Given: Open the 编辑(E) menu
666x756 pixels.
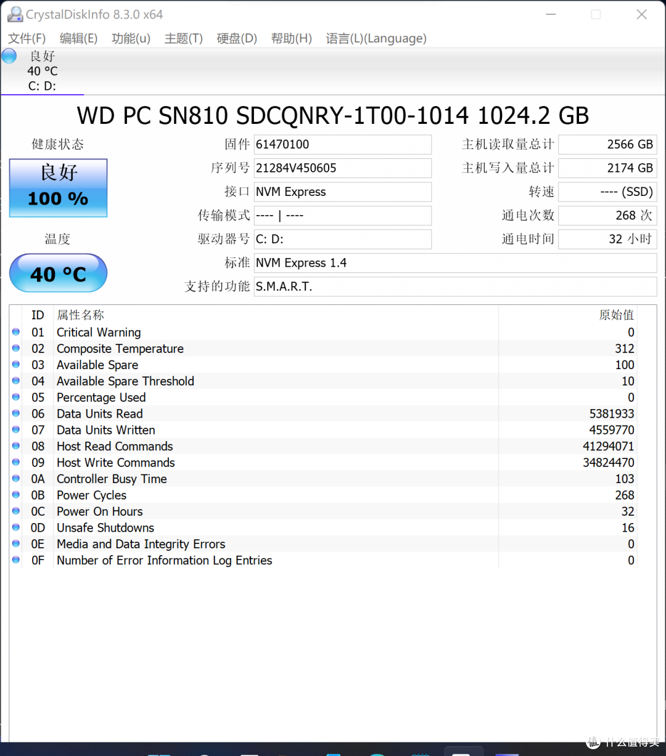Looking at the screenshot, I should 78,38.
